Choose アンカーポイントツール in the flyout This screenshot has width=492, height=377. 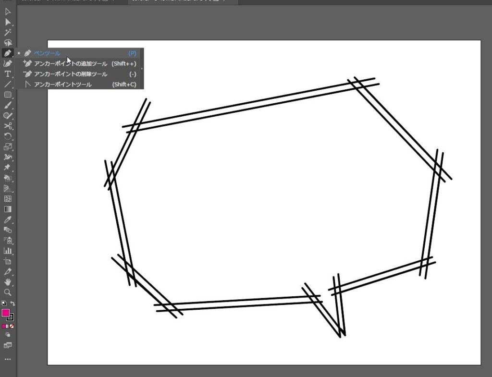pos(62,85)
